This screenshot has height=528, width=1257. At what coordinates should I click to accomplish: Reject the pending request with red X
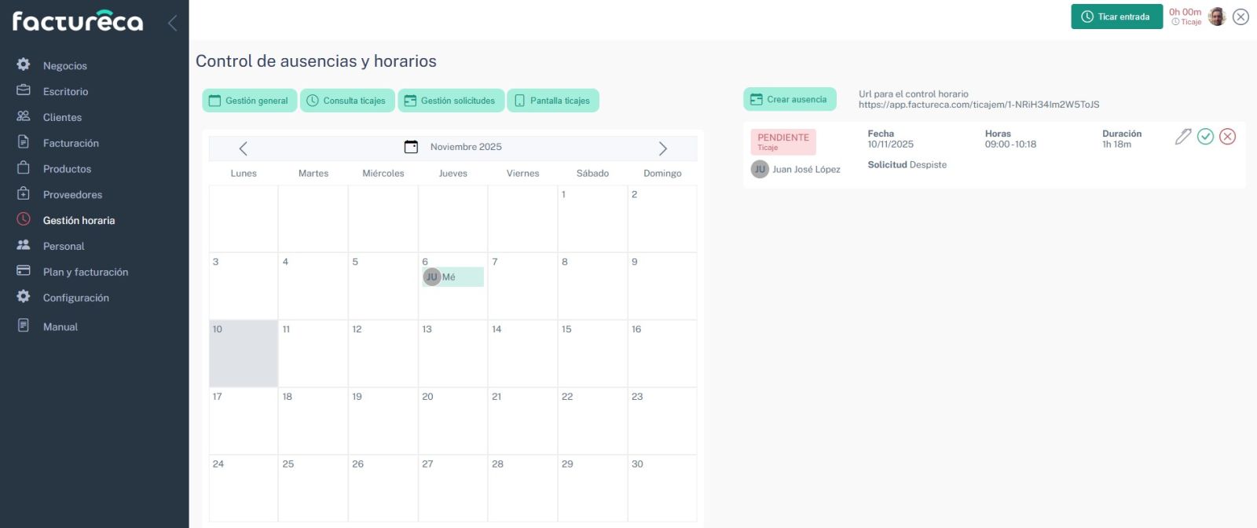coord(1227,137)
